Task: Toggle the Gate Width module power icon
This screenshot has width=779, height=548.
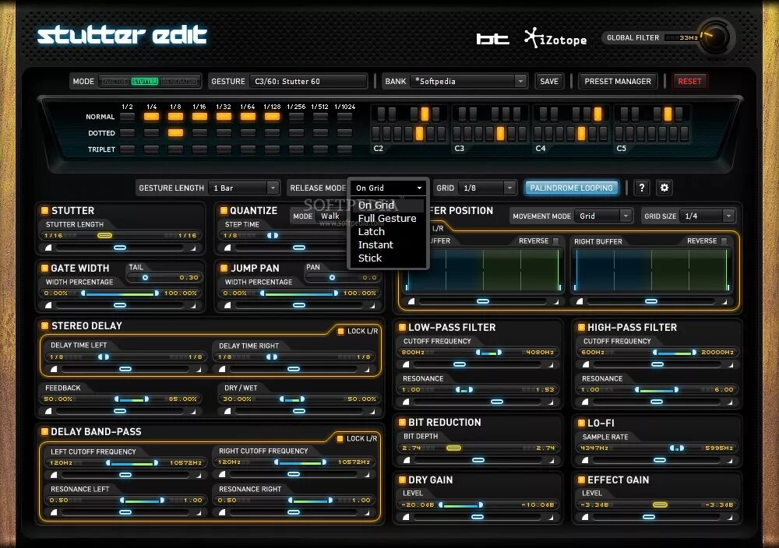Action: point(44,268)
